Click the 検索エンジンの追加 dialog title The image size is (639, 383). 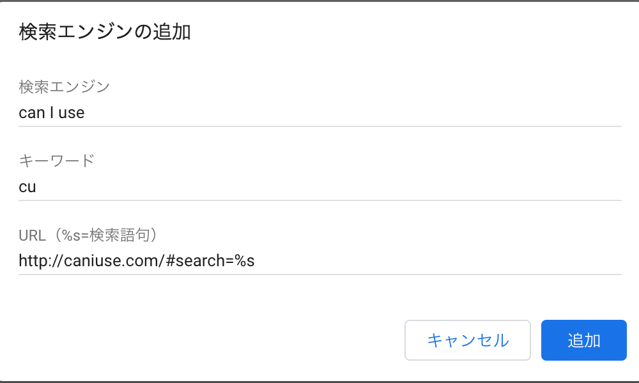[105, 33]
